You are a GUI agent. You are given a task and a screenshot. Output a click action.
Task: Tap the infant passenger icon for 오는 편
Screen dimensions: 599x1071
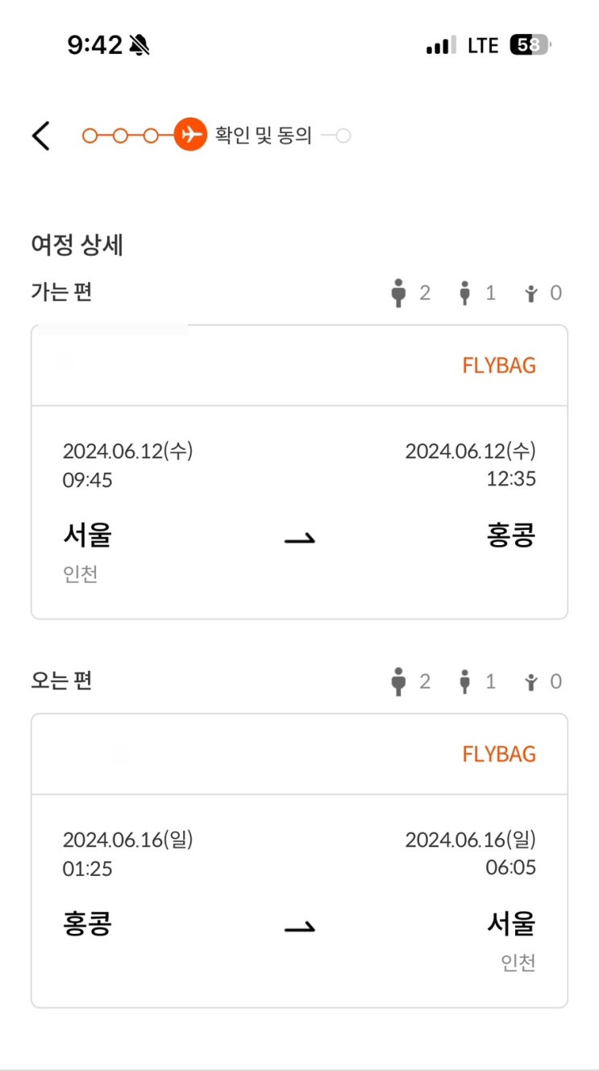pos(530,682)
